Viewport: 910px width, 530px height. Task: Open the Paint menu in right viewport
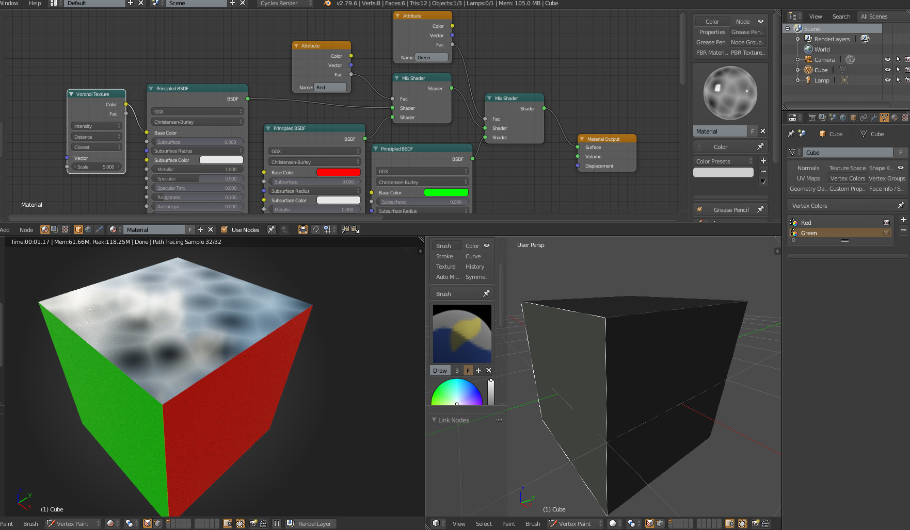tap(508, 523)
